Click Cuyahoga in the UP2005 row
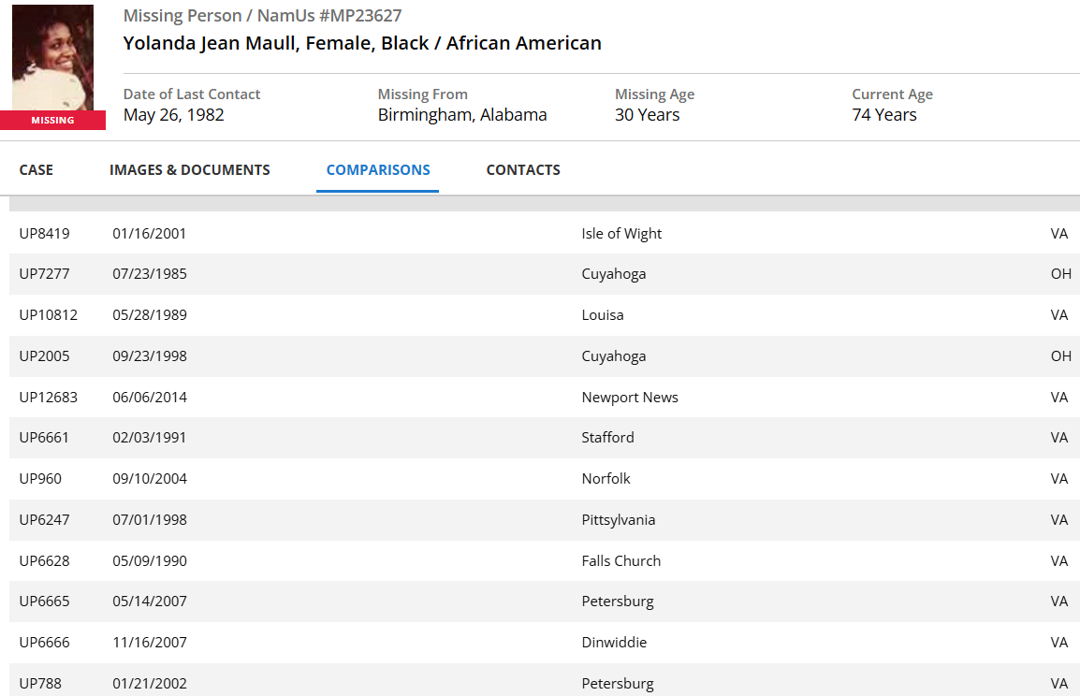 pyautogui.click(x=614, y=356)
